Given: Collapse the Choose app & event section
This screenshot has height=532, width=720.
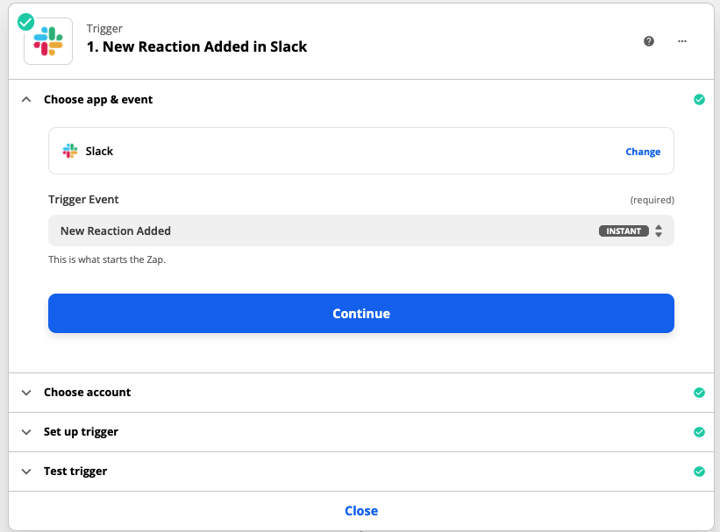Looking at the screenshot, I should click(26, 100).
